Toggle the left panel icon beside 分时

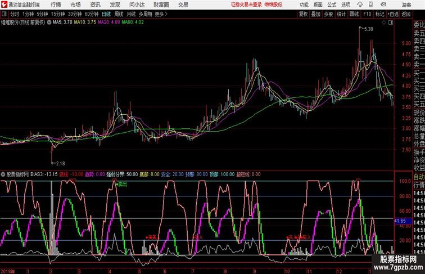pyautogui.click(x=4, y=14)
